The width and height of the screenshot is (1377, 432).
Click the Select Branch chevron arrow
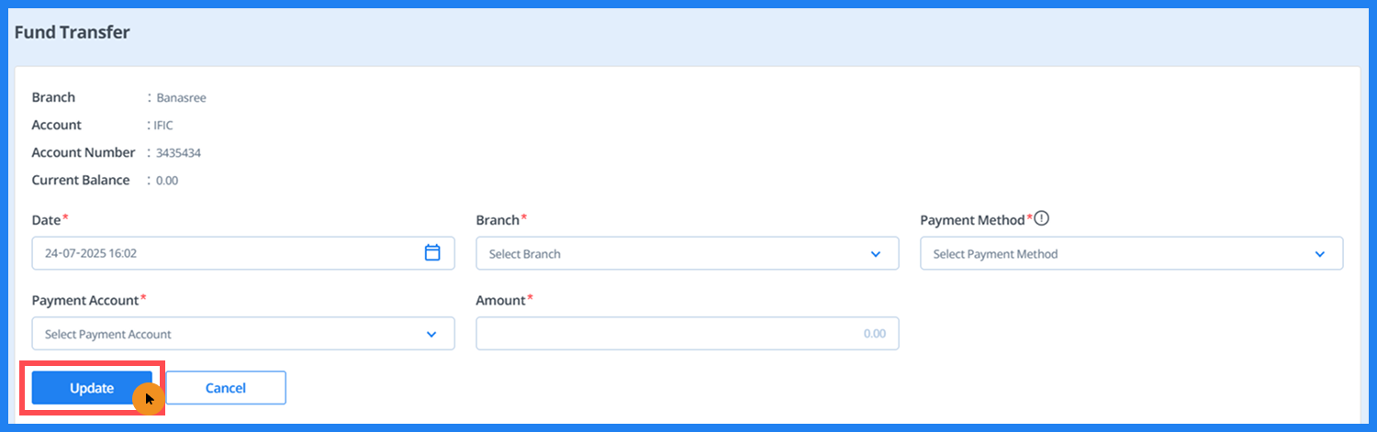(x=876, y=254)
